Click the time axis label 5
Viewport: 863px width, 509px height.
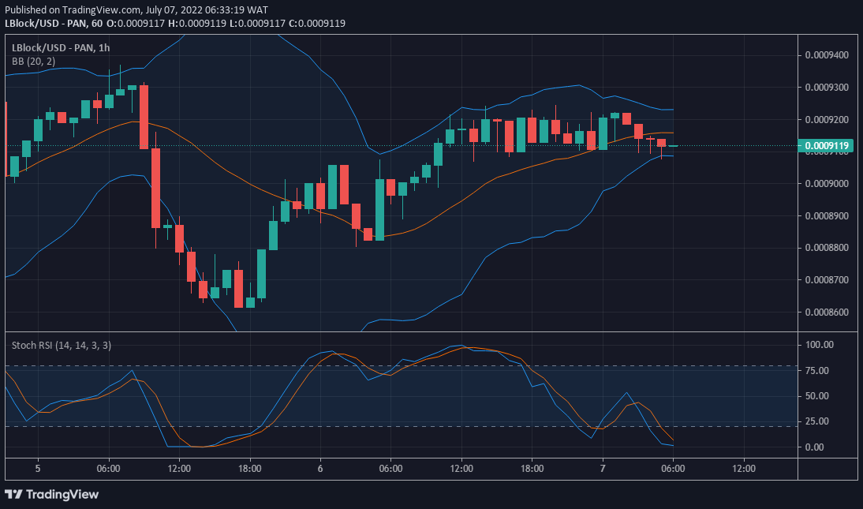pos(37,469)
